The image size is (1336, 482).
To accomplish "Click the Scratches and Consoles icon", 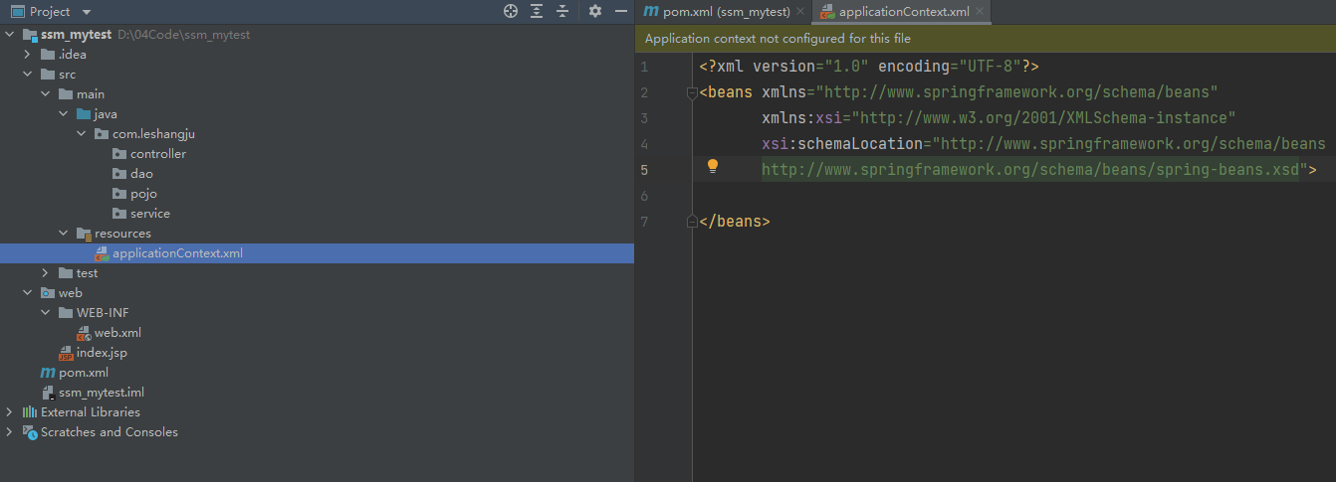I will [x=30, y=432].
